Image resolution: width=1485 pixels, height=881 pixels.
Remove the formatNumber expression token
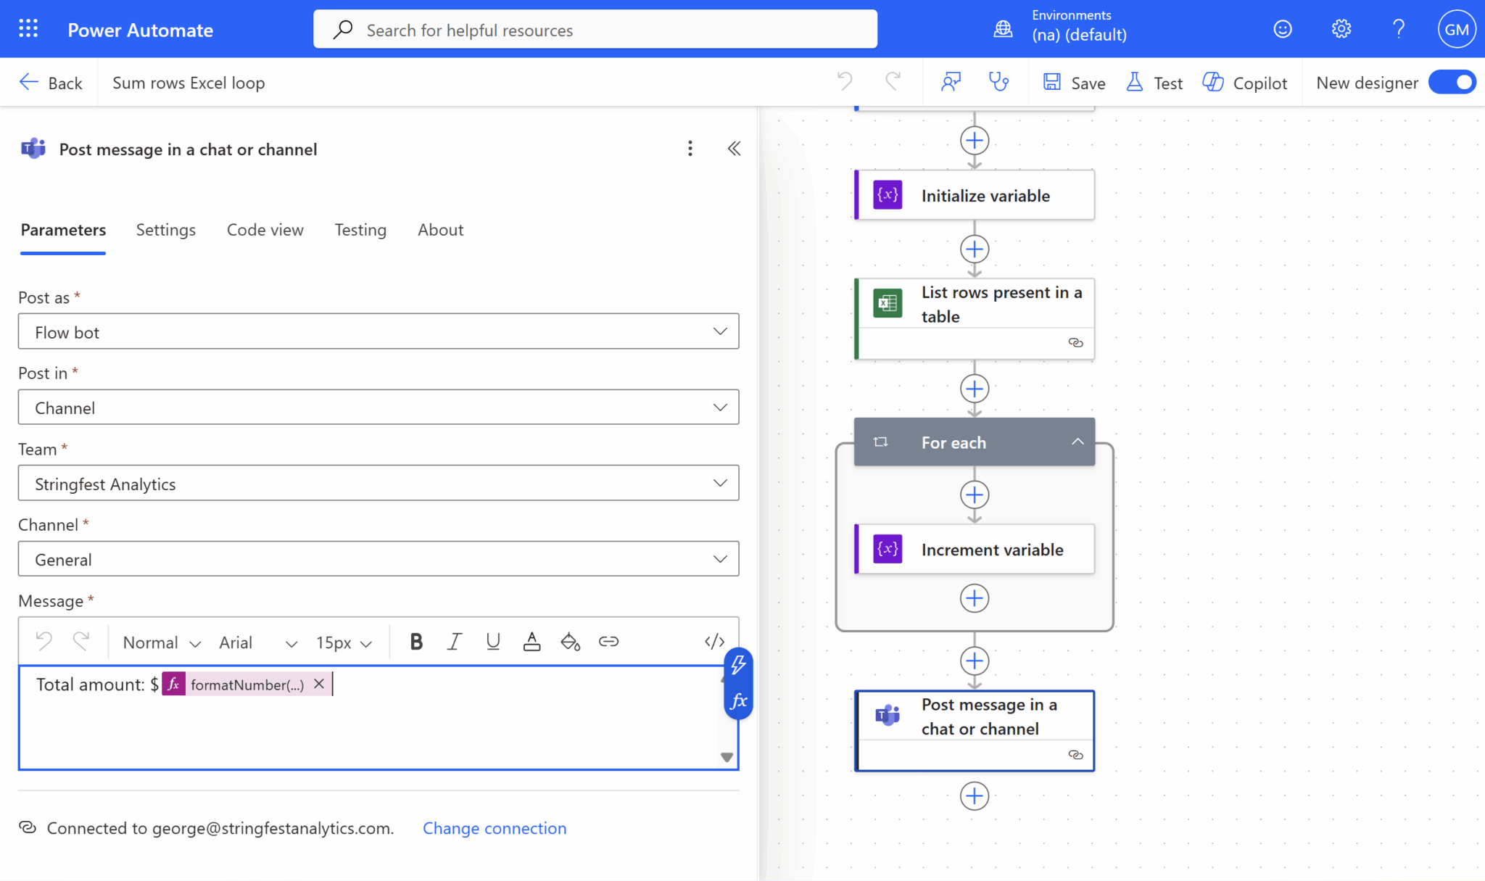pyautogui.click(x=319, y=684)
